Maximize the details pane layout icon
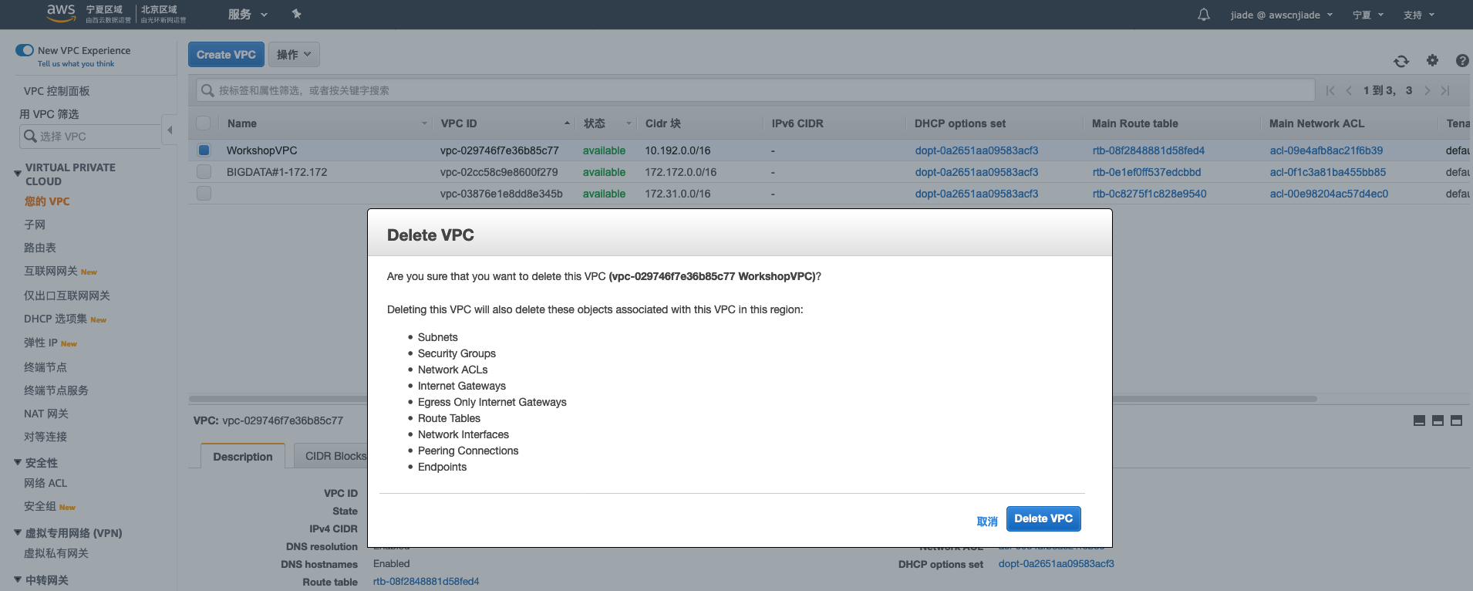The image size is (1473, 591). click(x=1456, y=420)
